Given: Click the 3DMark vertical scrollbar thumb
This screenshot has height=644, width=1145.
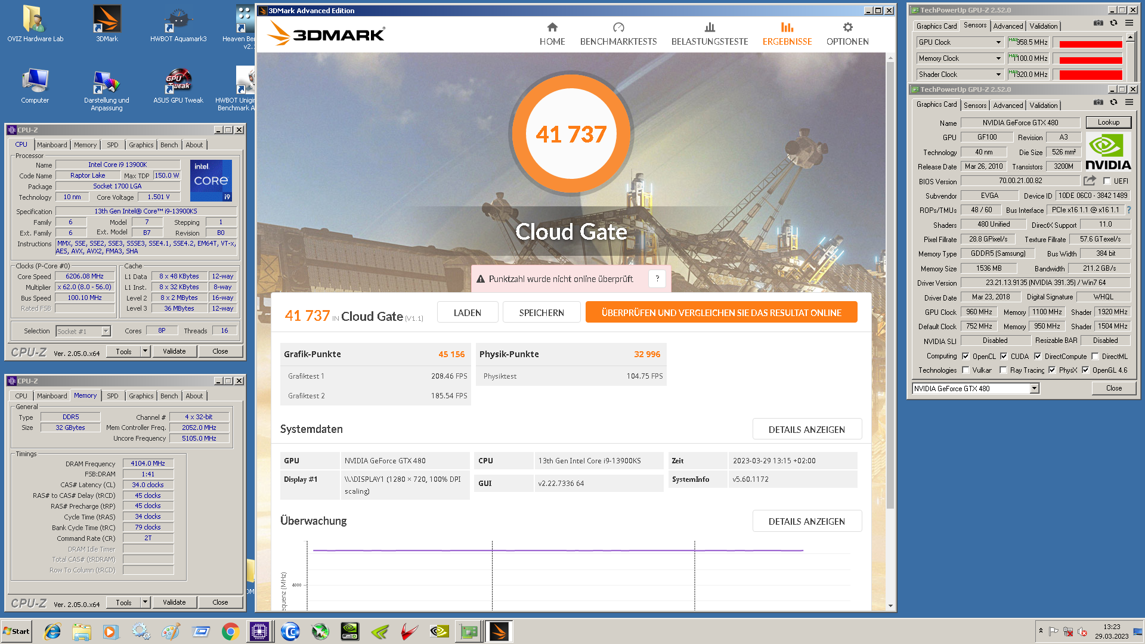Looking at the screenshot, I should (x=890, y=286).
